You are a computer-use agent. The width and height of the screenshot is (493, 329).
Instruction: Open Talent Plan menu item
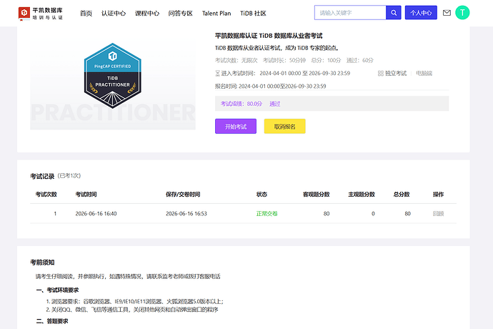[216, 13]
